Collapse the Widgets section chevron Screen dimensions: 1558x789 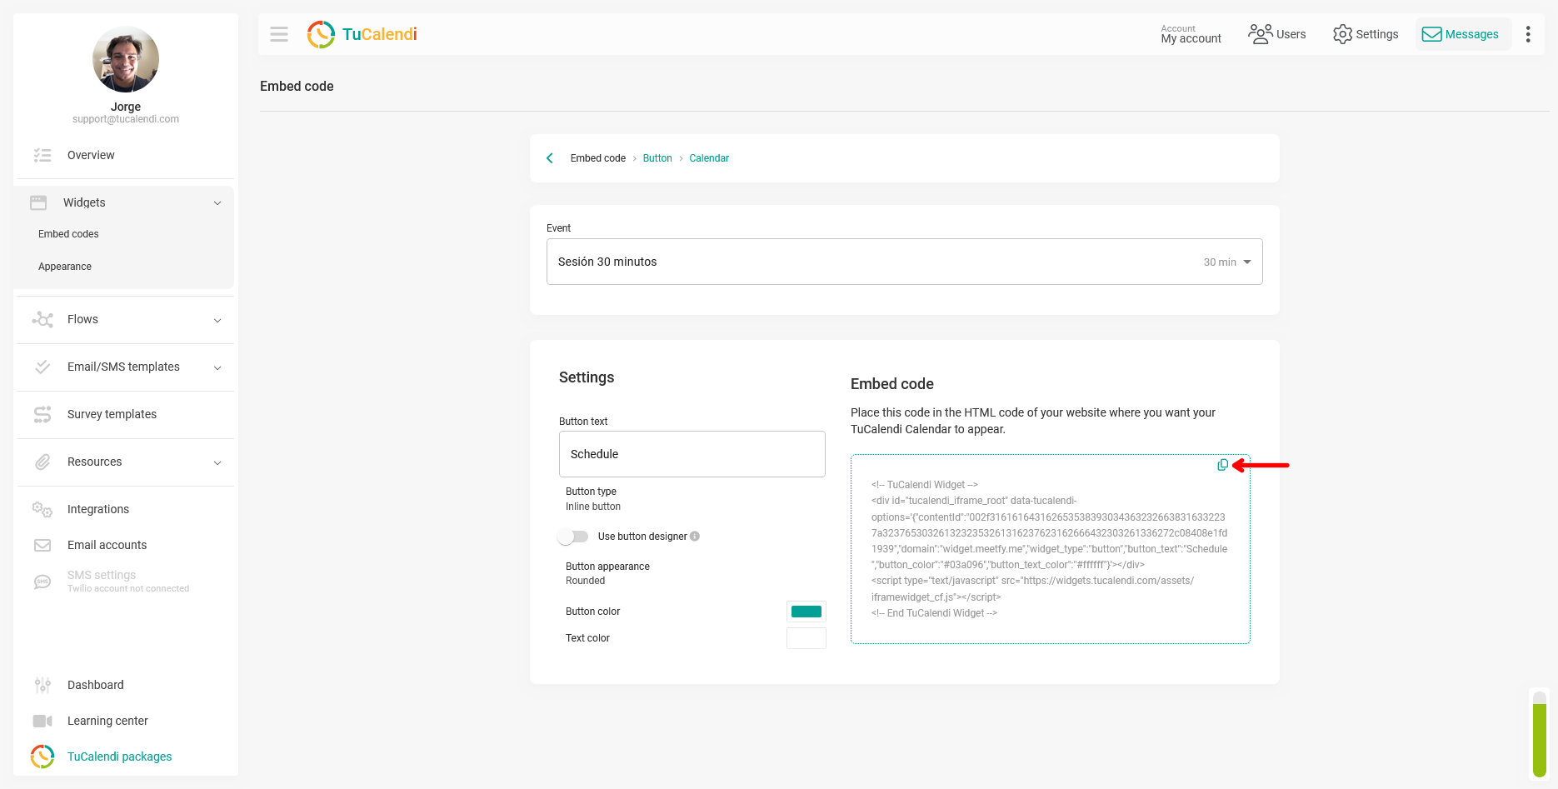point(217,202)
